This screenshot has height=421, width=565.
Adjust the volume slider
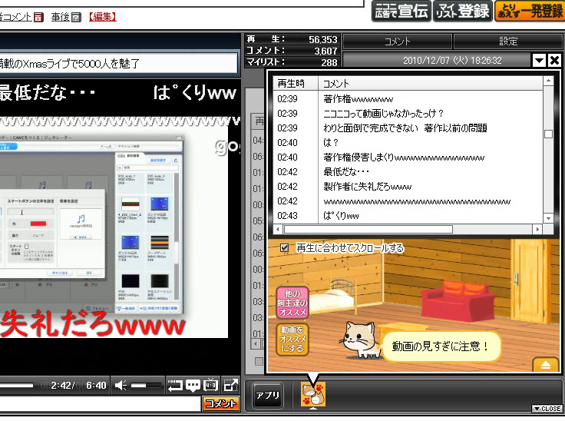[x=146, y=386]
